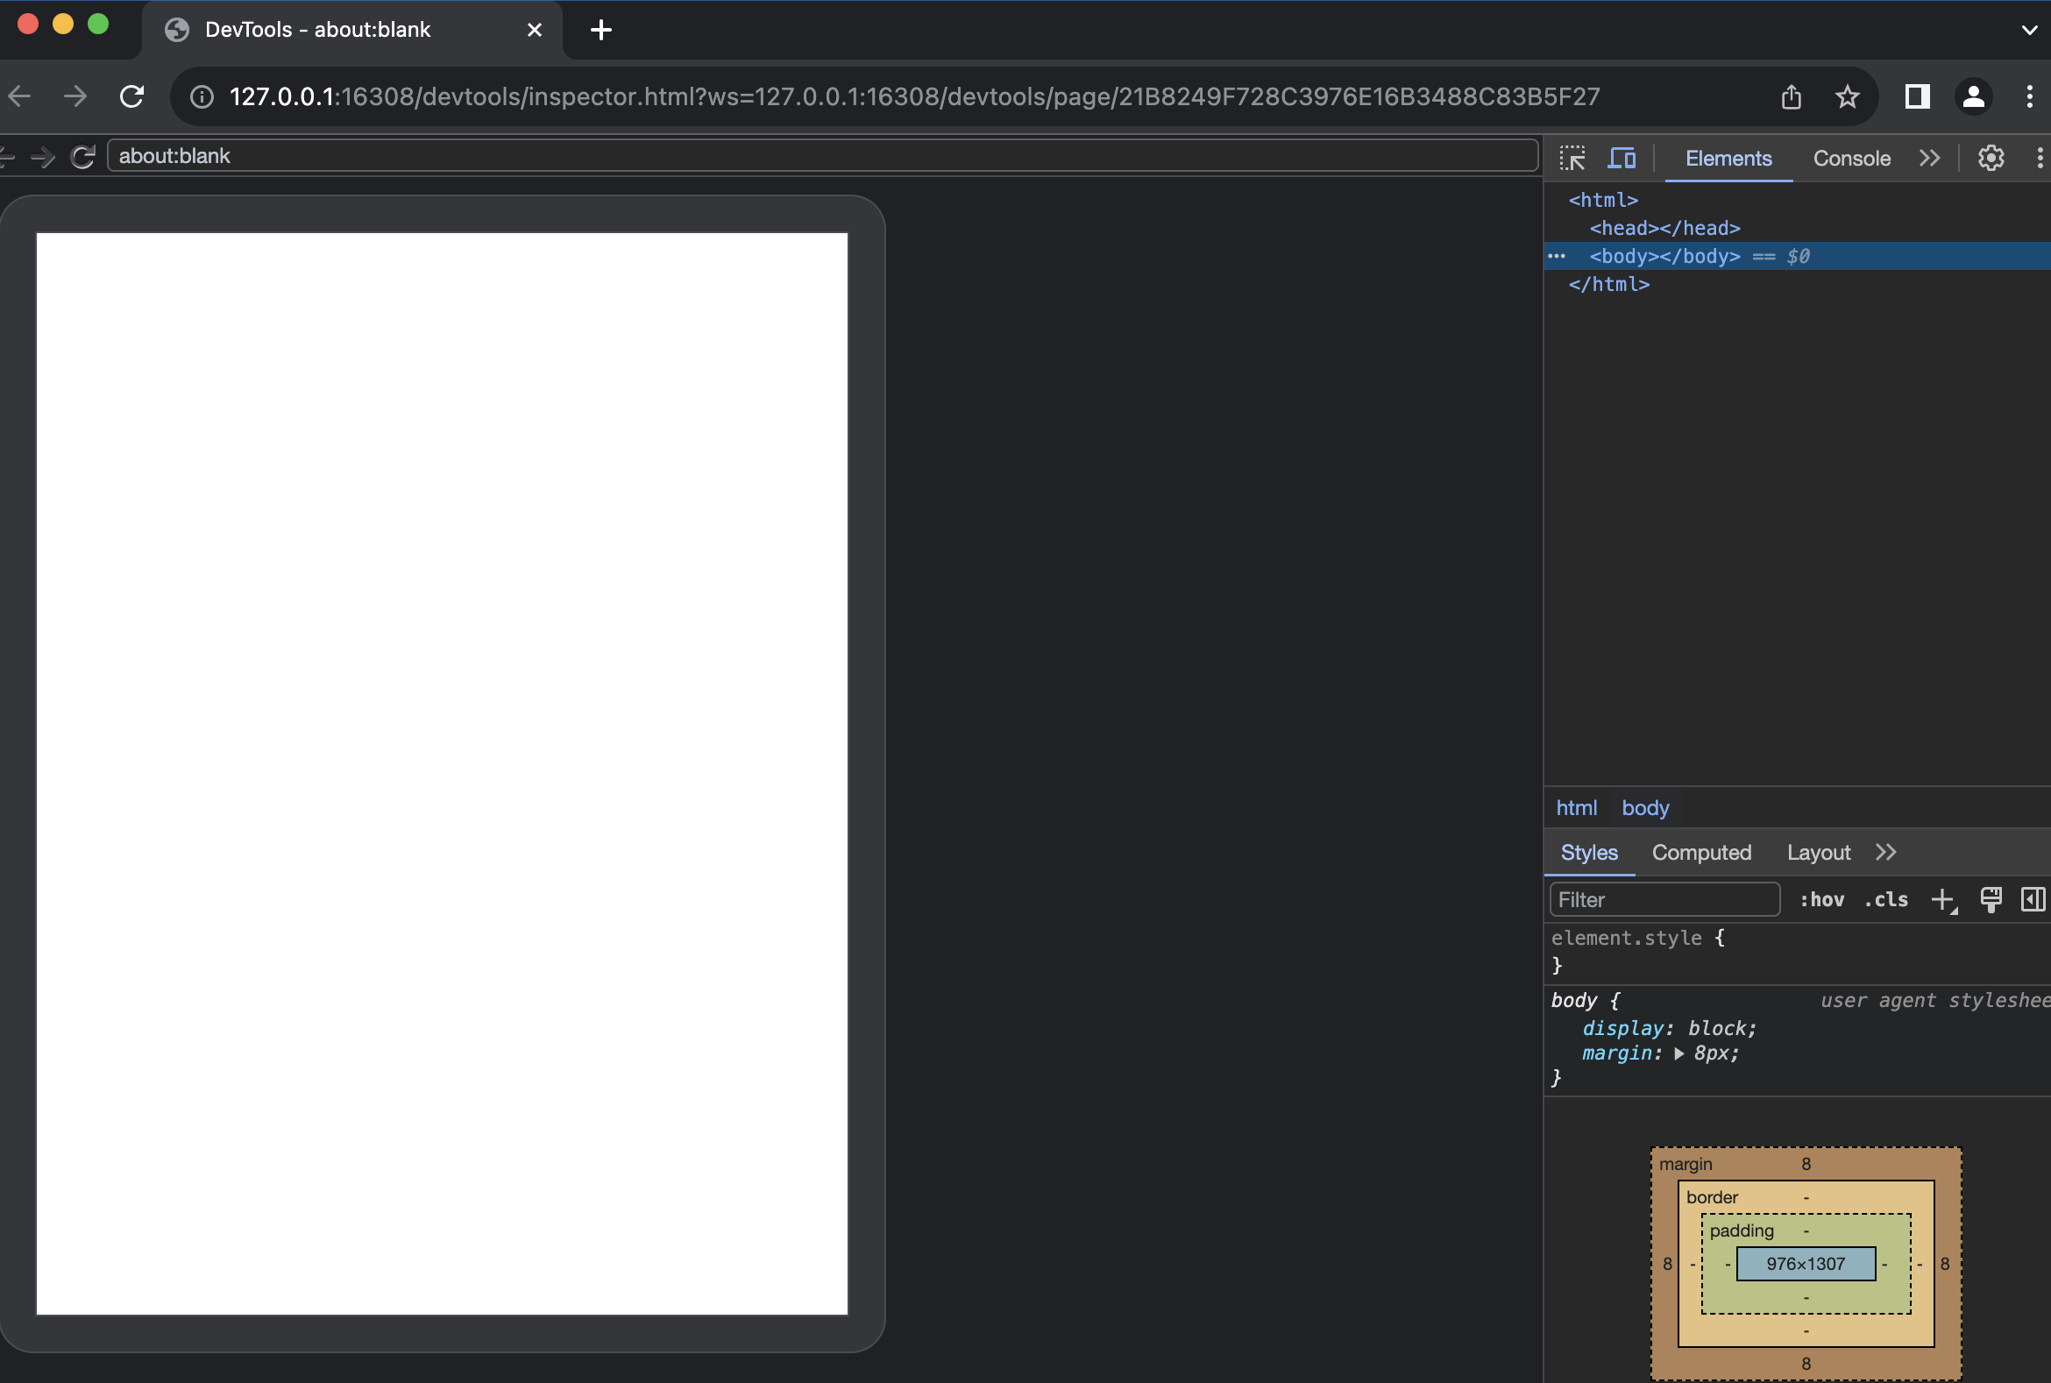Viewport: 2051px width, 1383px height.
Task: Toggle the rendering emulations paintbrush icon
Action: click(x=1991, y=900)
